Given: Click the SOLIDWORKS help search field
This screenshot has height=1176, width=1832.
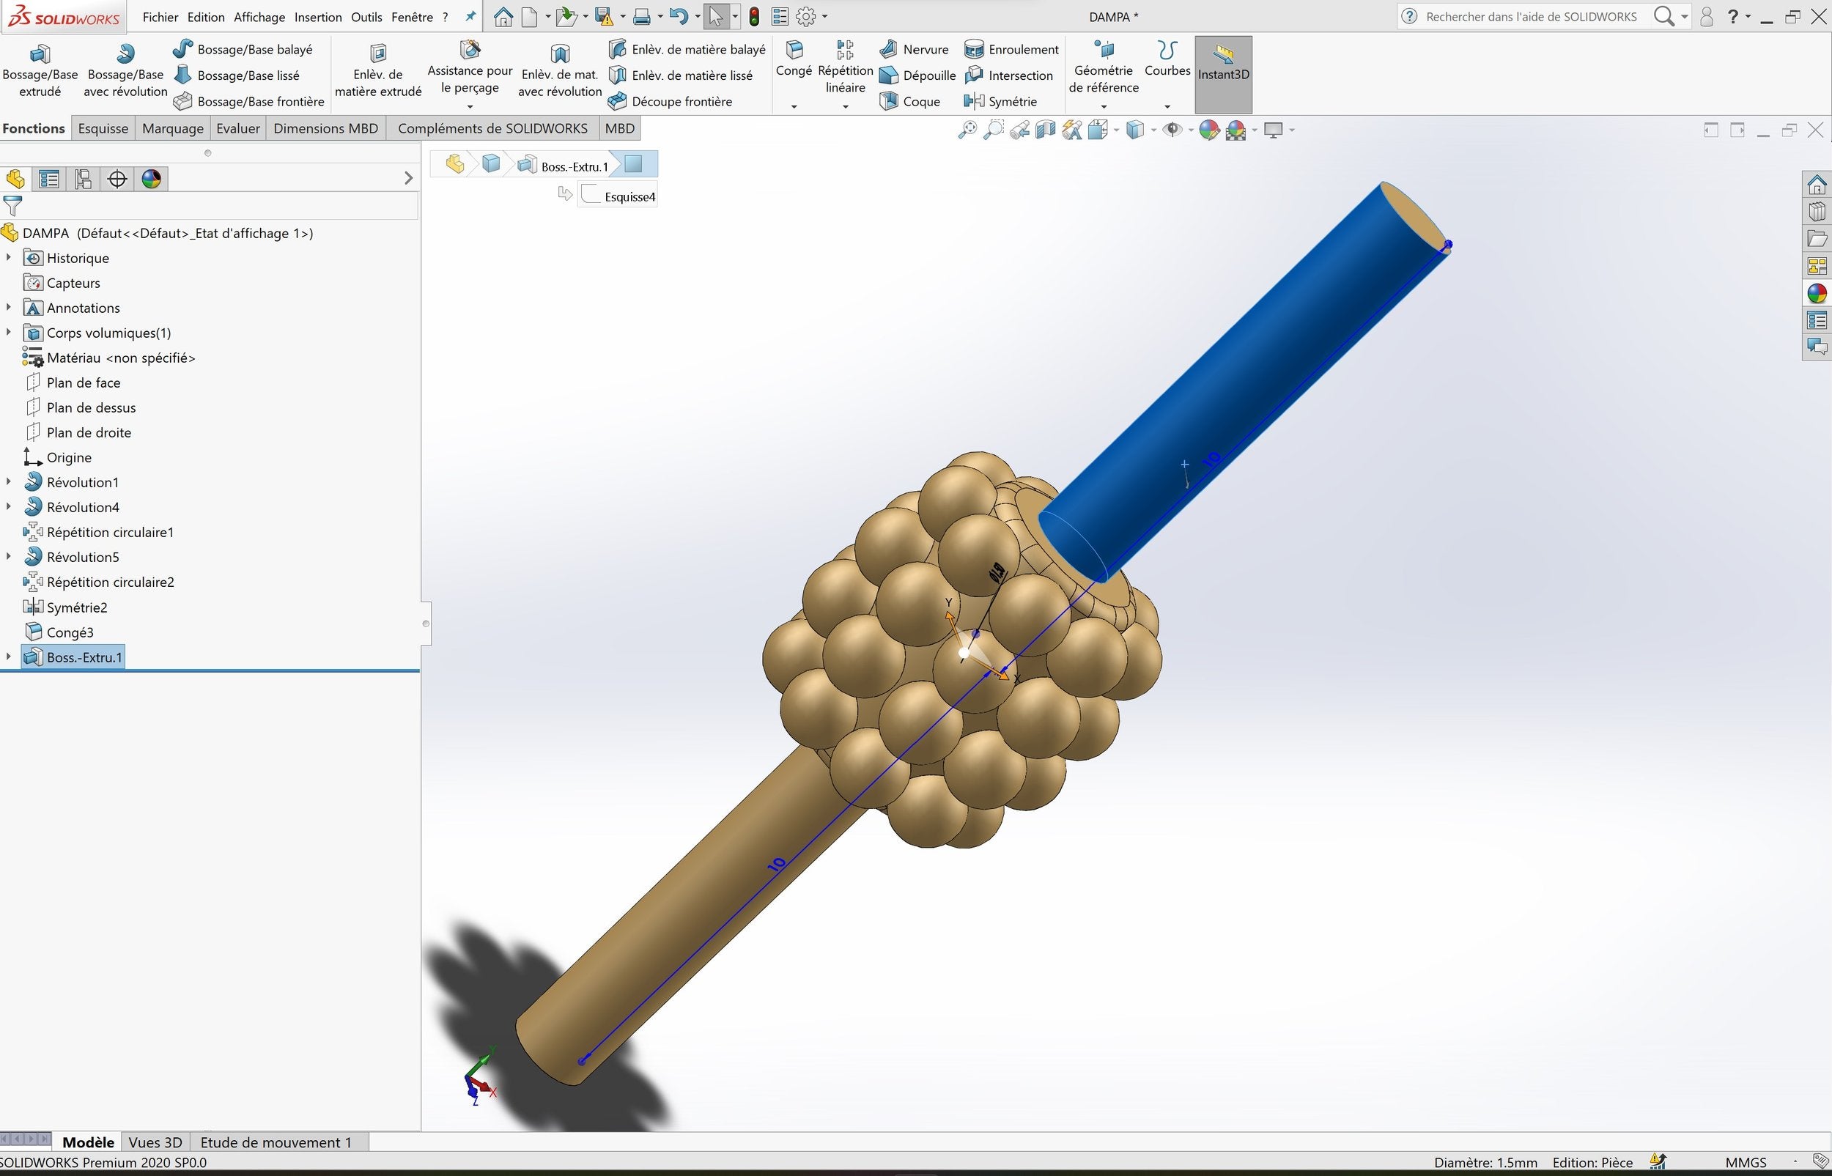Looking at the screenshot, I should (1530, 17).
